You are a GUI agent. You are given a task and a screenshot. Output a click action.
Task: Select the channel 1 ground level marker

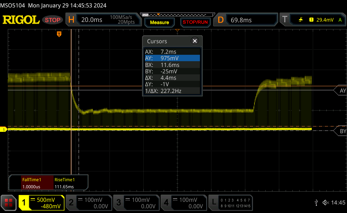tap(4, 129)
